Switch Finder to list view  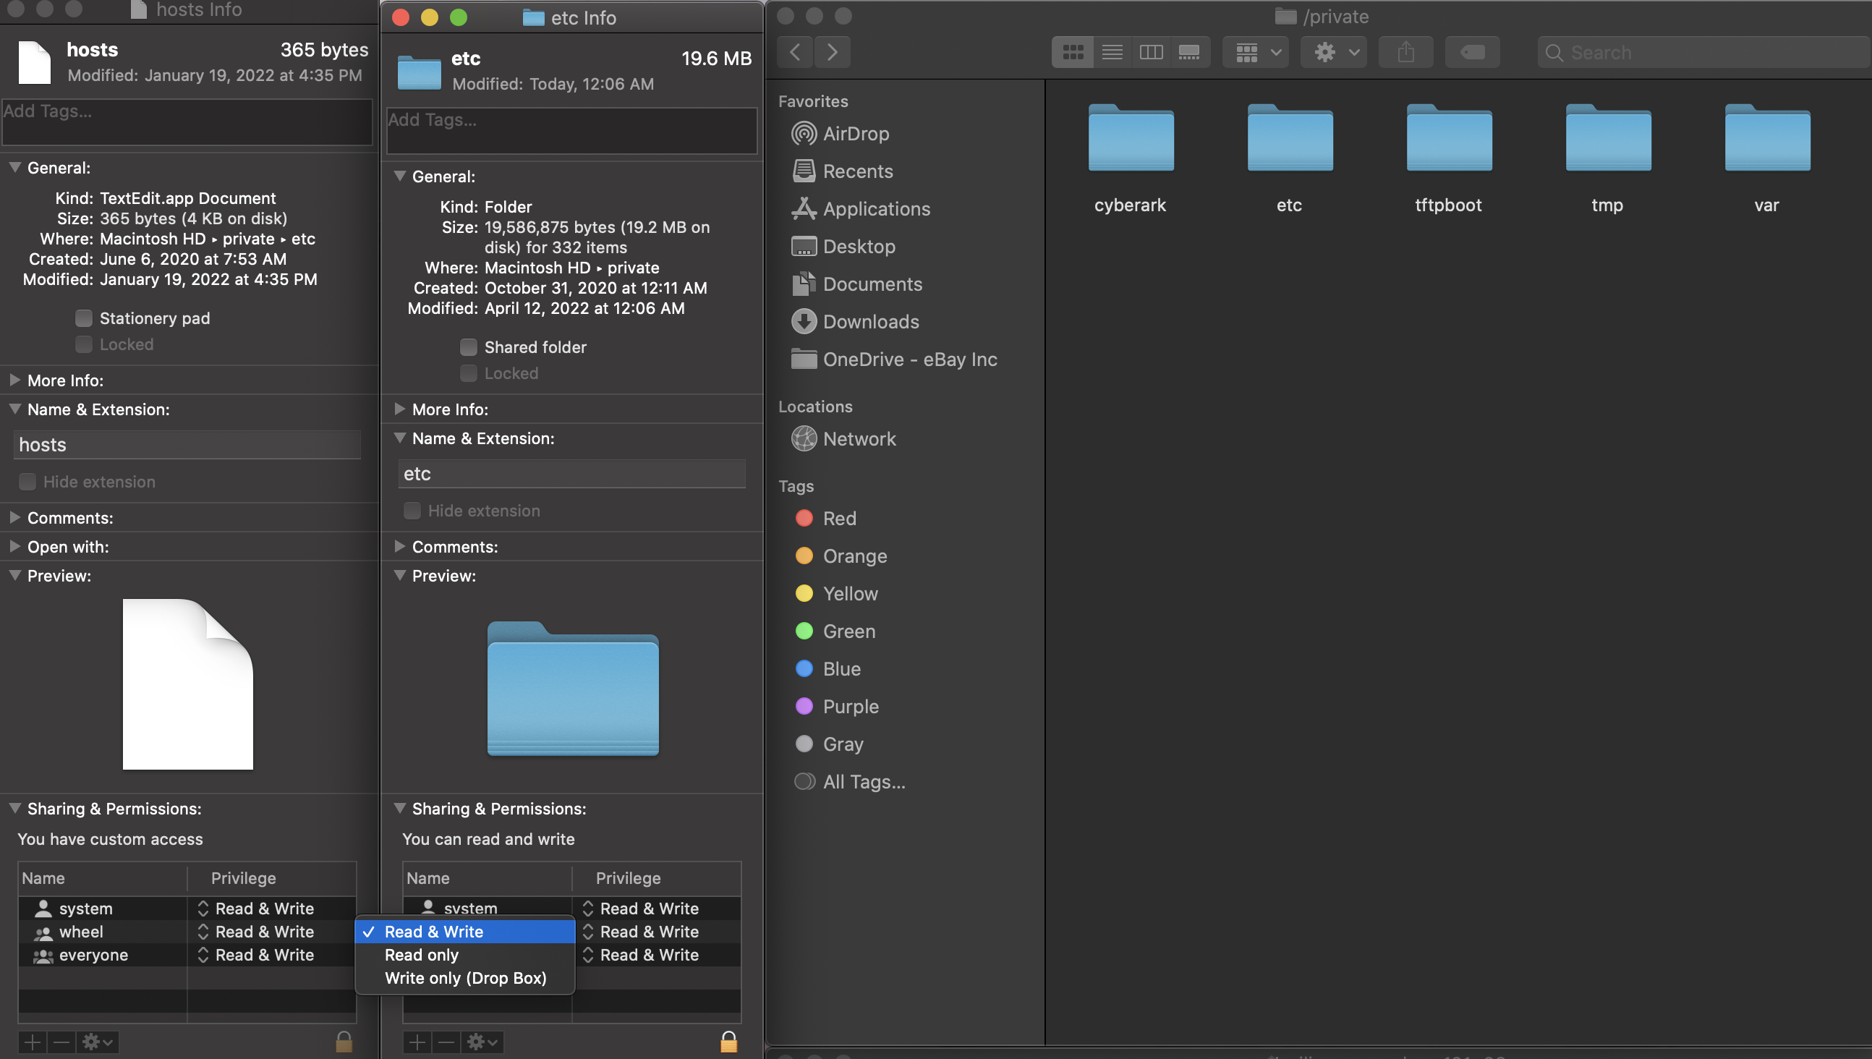click(x=1112, y=52)
